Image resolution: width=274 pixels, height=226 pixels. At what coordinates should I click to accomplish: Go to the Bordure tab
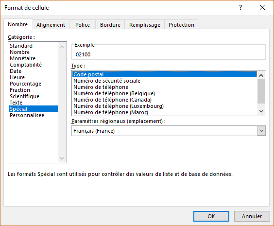pos(110,25)
